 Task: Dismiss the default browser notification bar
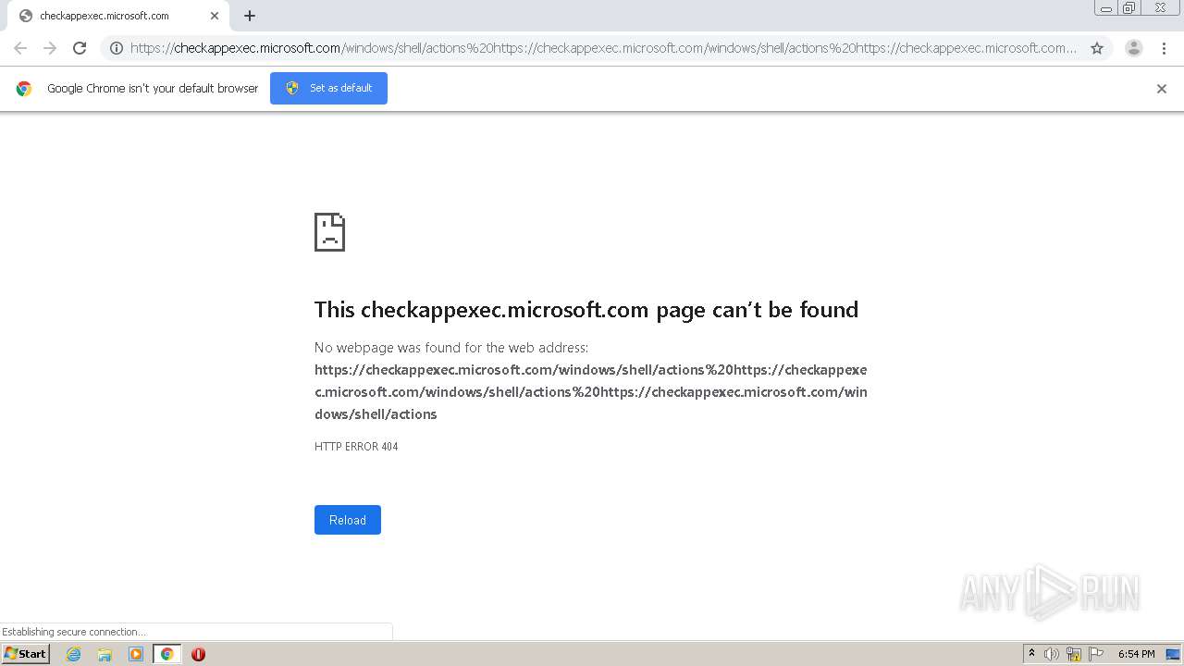click(x=1162, y=89)
